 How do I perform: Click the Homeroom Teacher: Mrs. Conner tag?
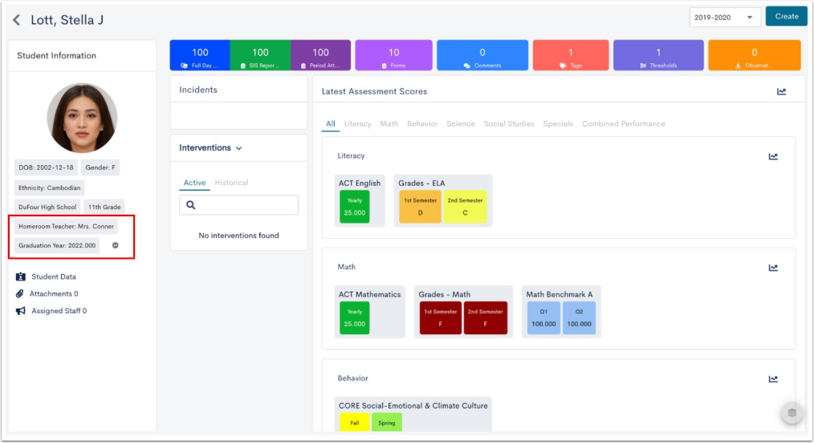tap(66, 227)
